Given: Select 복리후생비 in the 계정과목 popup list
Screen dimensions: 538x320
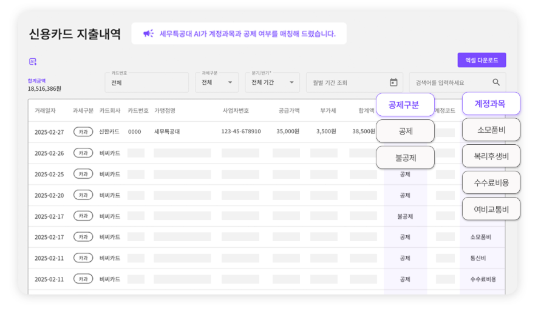Looking at the screenshot, I should (491, 156).
